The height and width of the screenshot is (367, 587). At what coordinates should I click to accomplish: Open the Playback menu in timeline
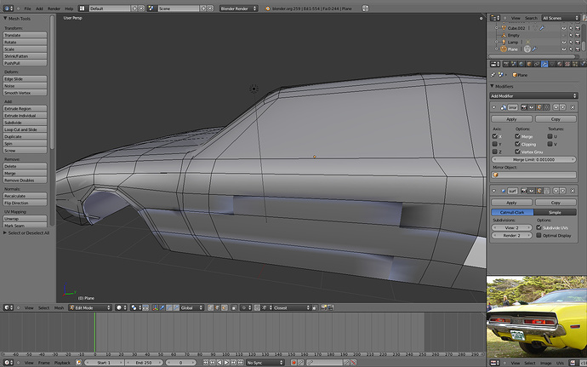(x=62, y=363)
